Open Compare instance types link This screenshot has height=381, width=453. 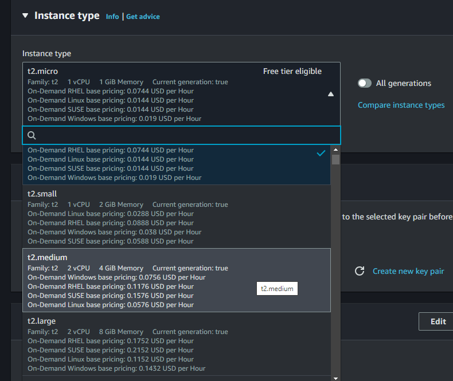[x=401, y=105]
